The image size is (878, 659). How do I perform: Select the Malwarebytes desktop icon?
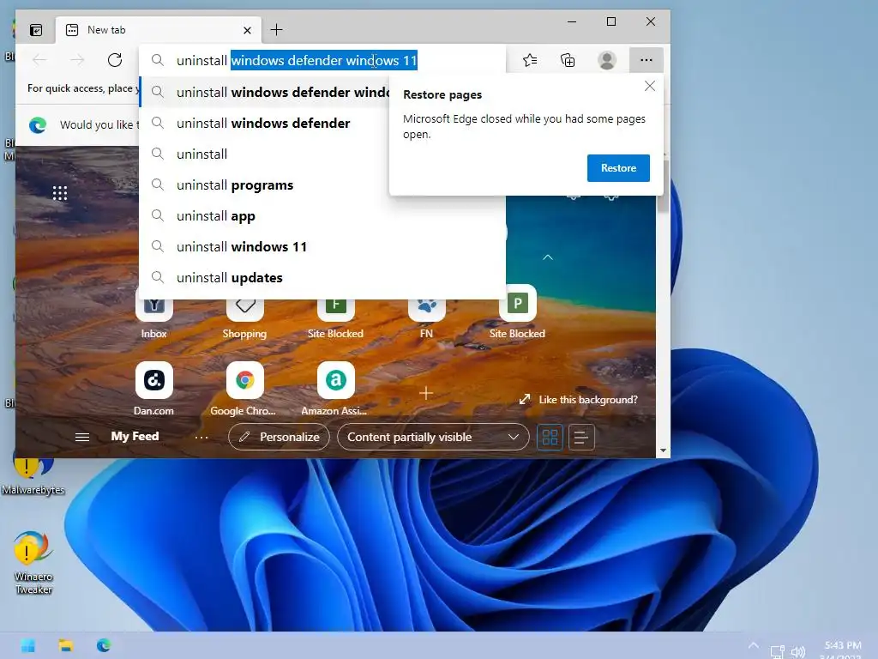(33, 475)
